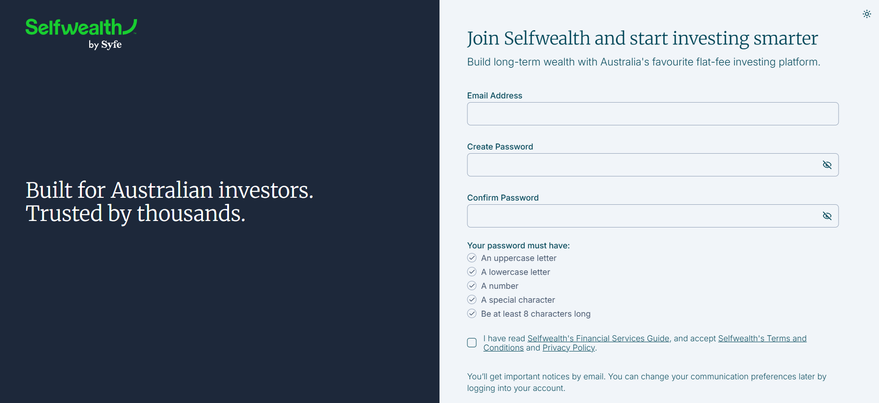
Task: Open Selfwealth's Terms and Conditions link
Action: [x=762, y=338]
